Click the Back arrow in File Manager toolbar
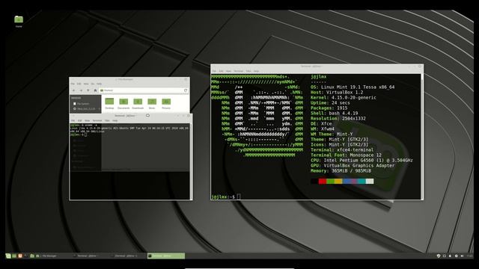Image resolution: width=479 pixels, height=269 pixels. coord(73,90)
